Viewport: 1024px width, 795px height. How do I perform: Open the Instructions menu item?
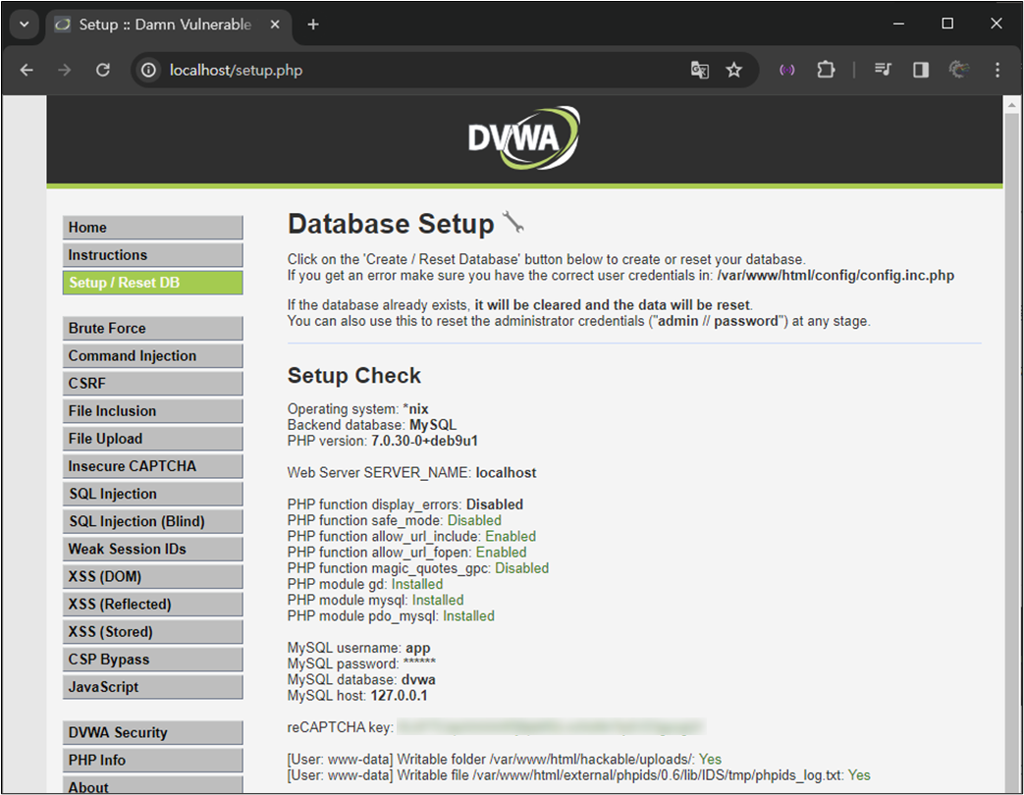[153, 254]
